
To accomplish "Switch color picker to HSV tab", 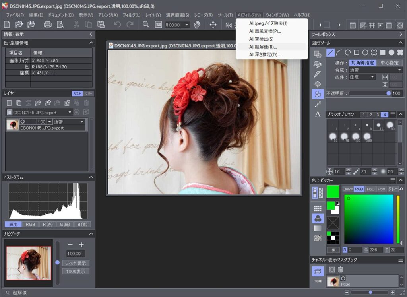I will point(382,189).
